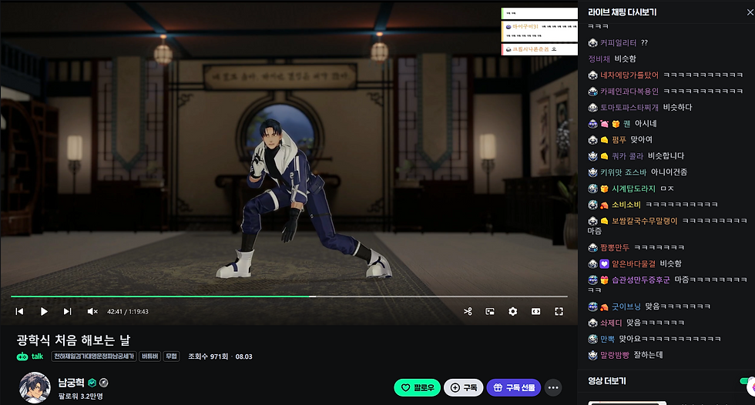Click the cheese badge next to 쿼카 콜라
Image resolution: width=755 pixels, height=405 pixels.
(x=604, y=156)
